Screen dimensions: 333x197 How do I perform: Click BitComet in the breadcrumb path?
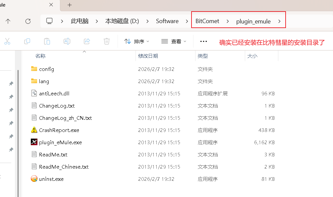point(207,21)
